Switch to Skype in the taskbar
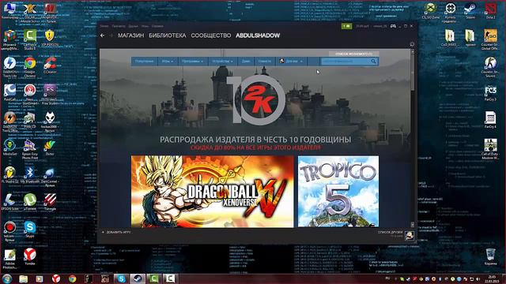506x284 pixels. pyautogui.click(x=121, y=278)
